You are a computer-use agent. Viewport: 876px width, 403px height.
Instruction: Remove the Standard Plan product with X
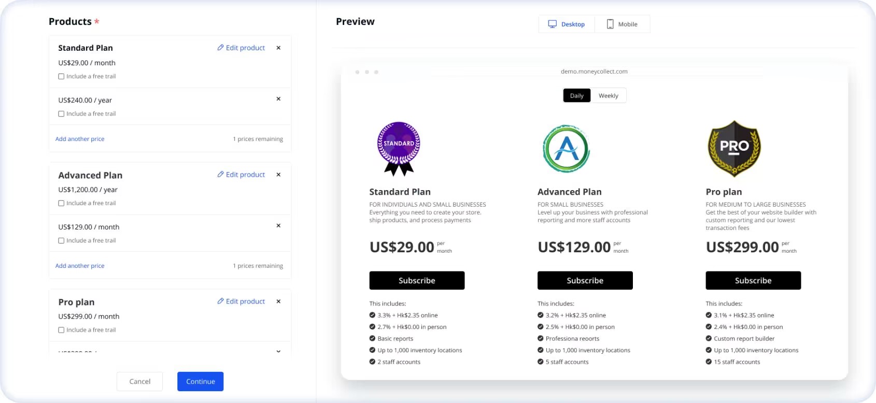278,48
